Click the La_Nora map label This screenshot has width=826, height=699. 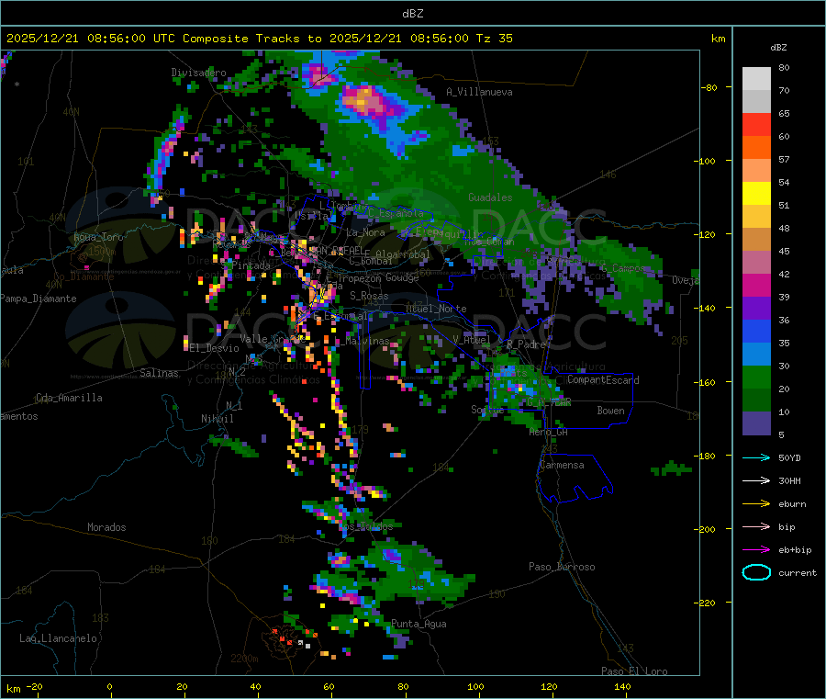click(365, 232)
